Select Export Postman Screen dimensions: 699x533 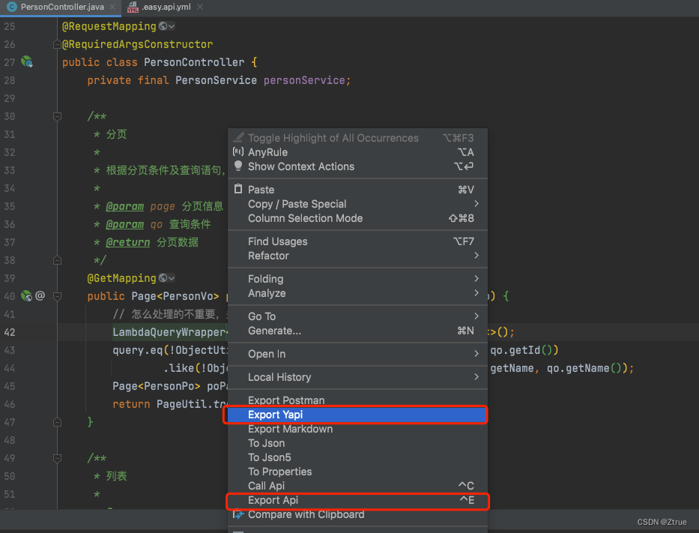[x=357, y=400]
